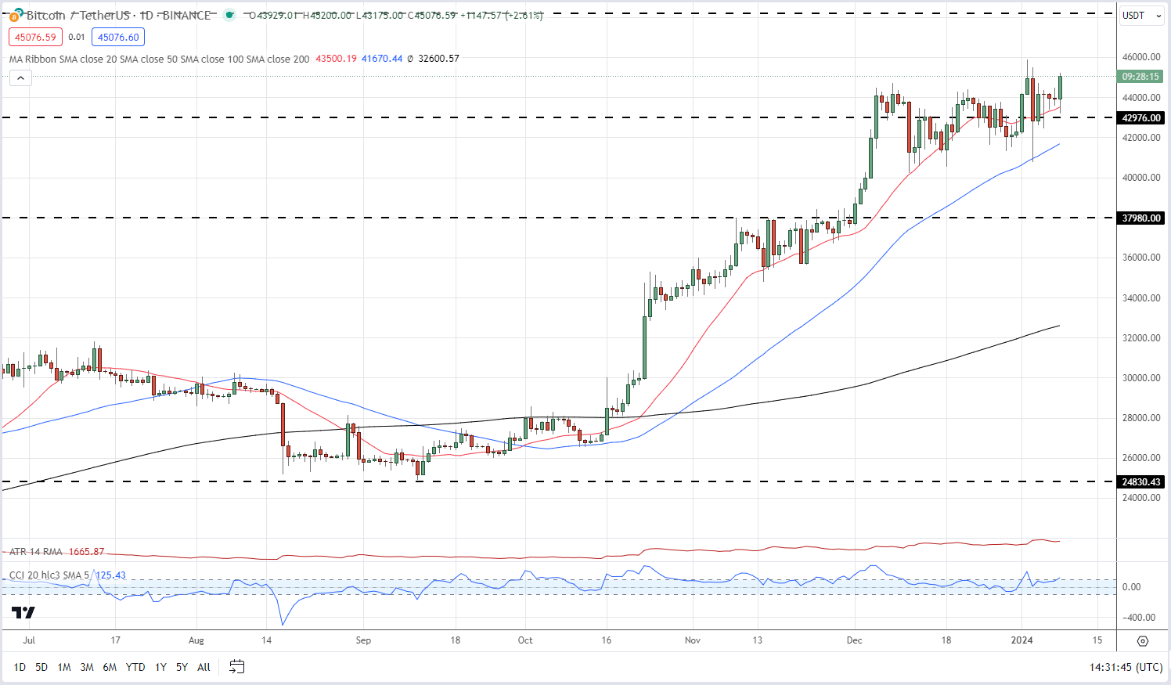Open chart settings gear icon

[x=1143, y=640]
